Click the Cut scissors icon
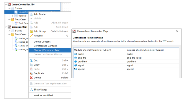The height and width of the screenshot is (101, 186). click(31, 61)
